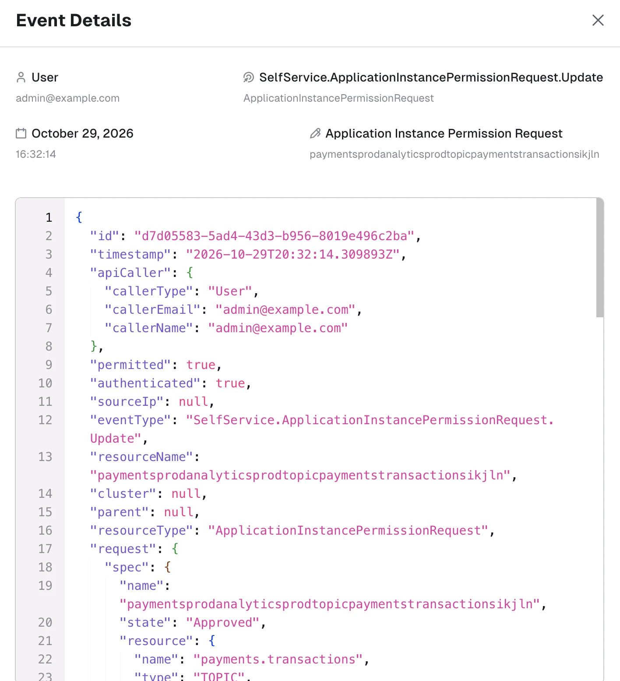Click the ApplicationInstancePermissionRequest subtitle text
Viewport: 620px width, 681px height.
click(x=338, y=98)
